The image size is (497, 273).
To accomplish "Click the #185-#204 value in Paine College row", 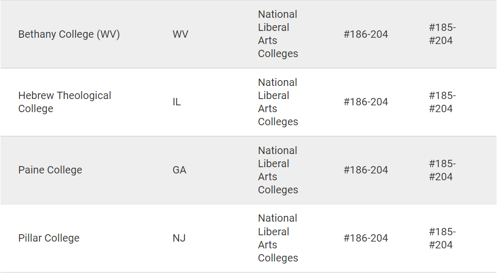I will (x=442, y=170).
